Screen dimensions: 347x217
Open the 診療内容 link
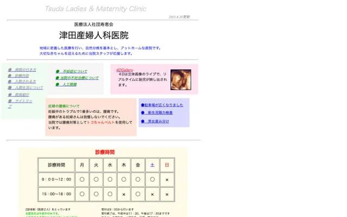[18, 76]
